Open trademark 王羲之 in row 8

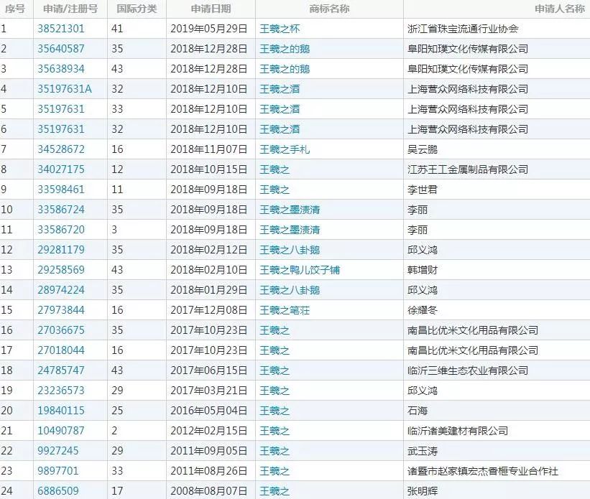[275, 169]
